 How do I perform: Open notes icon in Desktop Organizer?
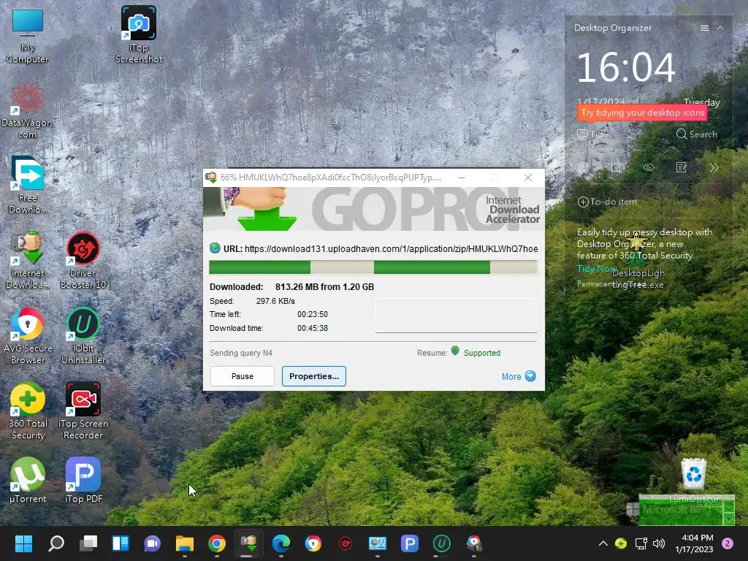click(x=682, y=167)
